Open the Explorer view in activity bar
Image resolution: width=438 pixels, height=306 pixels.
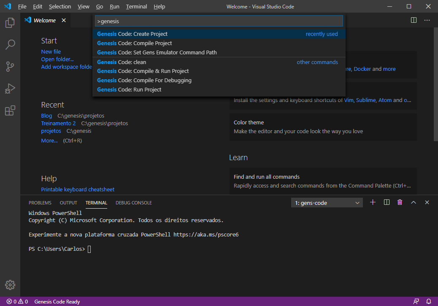pyautogui.click(x=10, y=23)
